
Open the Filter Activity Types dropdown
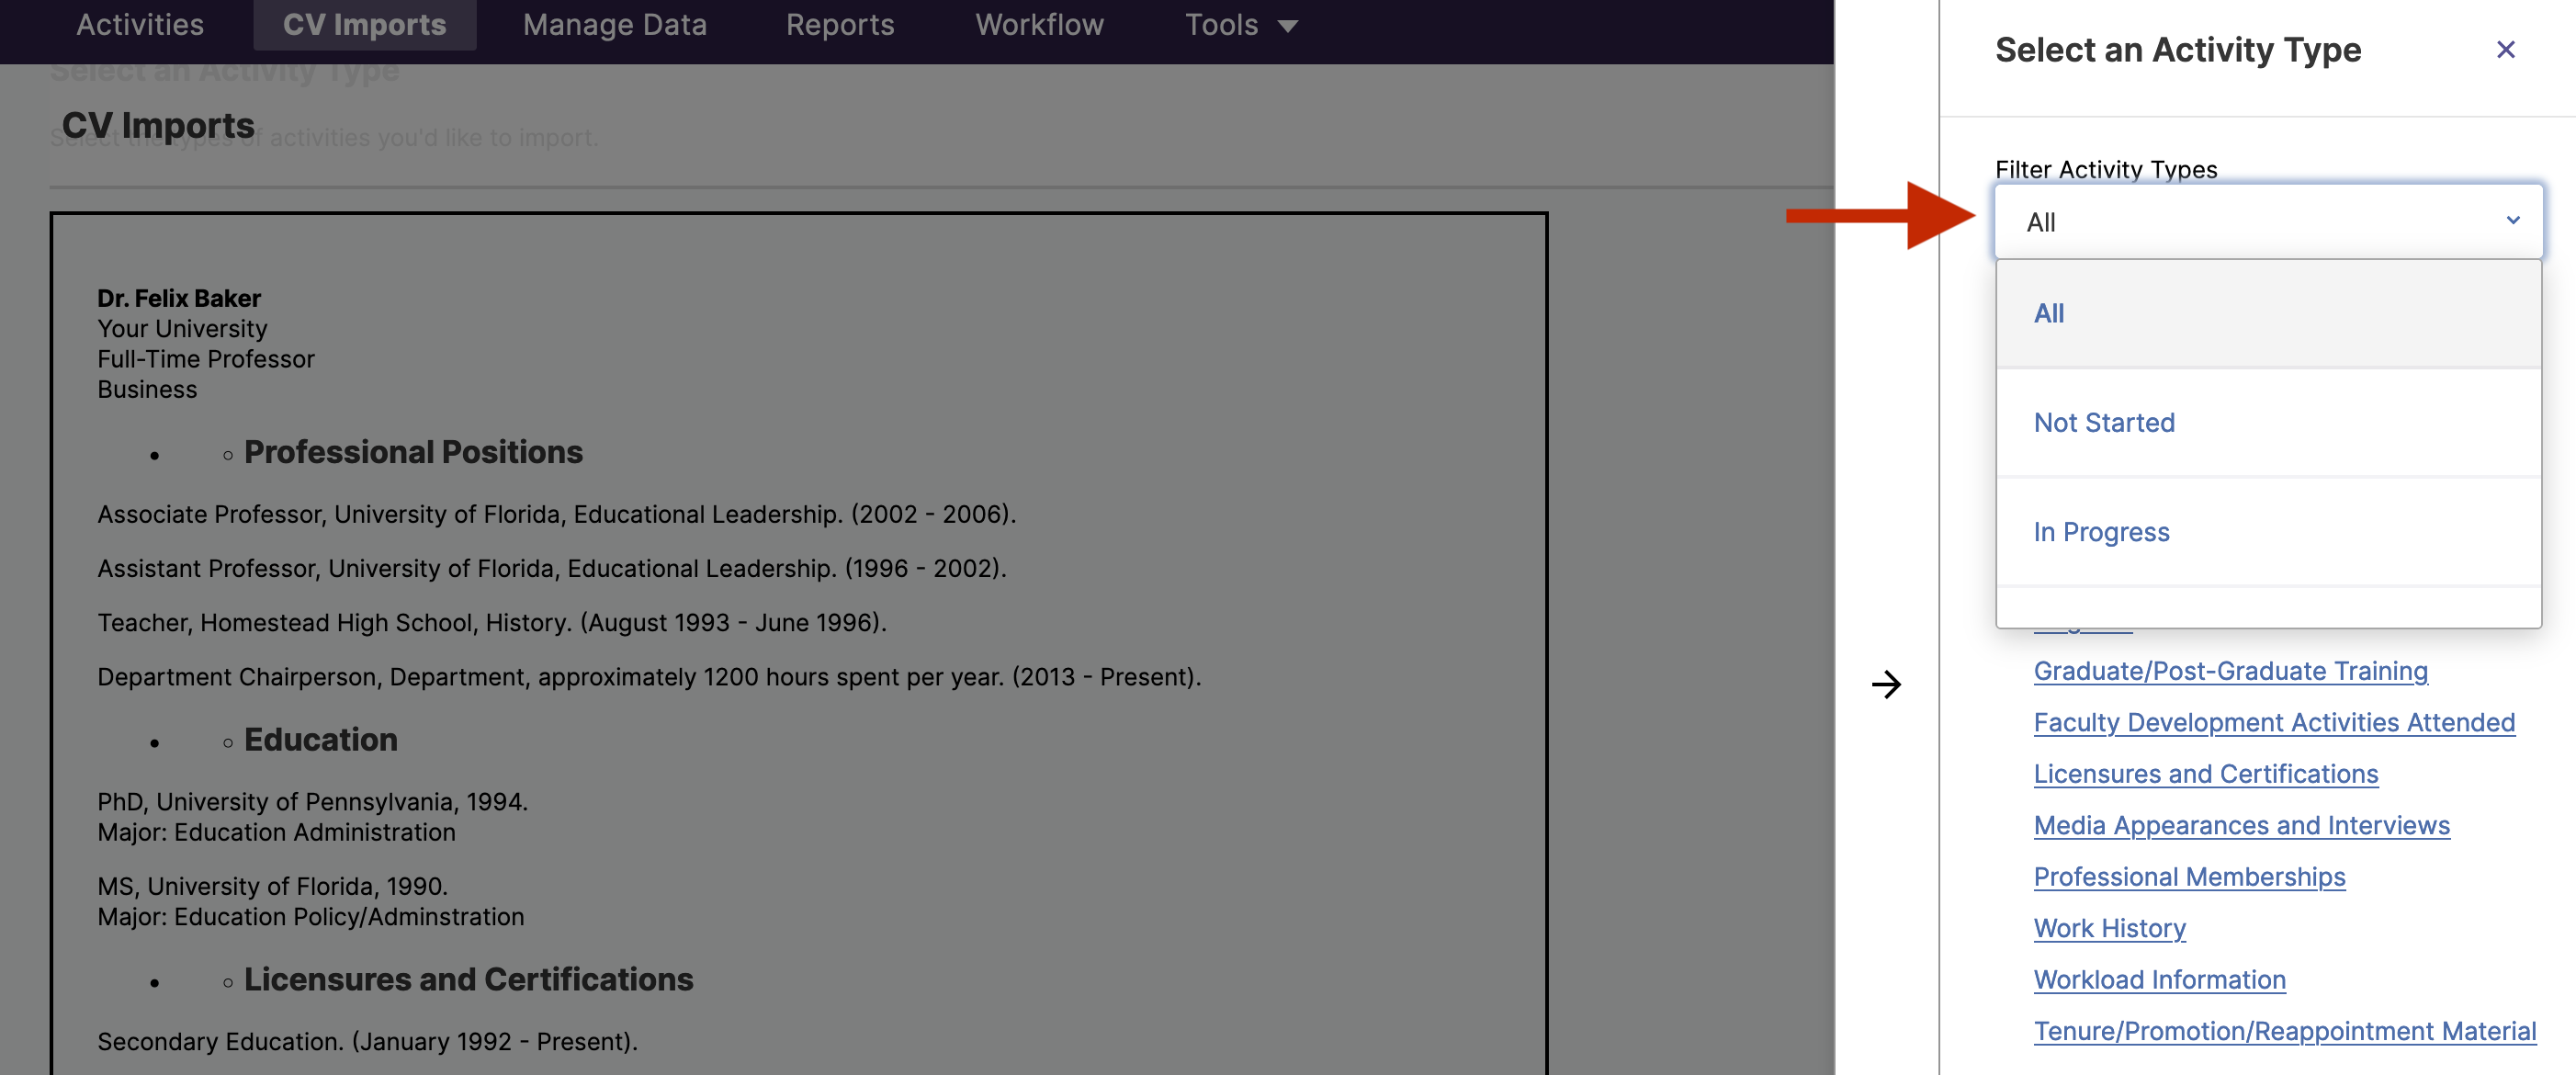click(x=2268, y=222)
